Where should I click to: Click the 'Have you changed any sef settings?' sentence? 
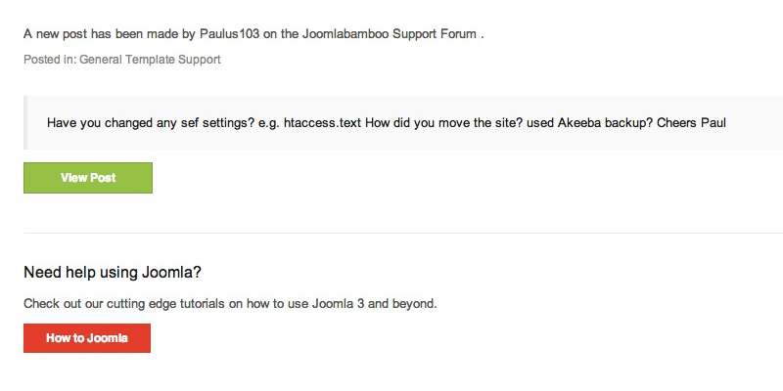tap(151, 123)
